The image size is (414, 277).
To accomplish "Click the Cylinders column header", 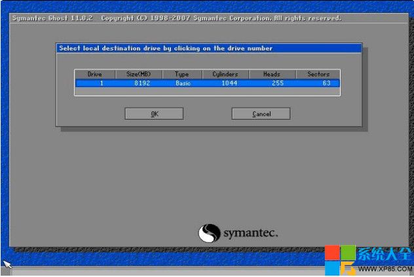I will click(x=225, y=74).
